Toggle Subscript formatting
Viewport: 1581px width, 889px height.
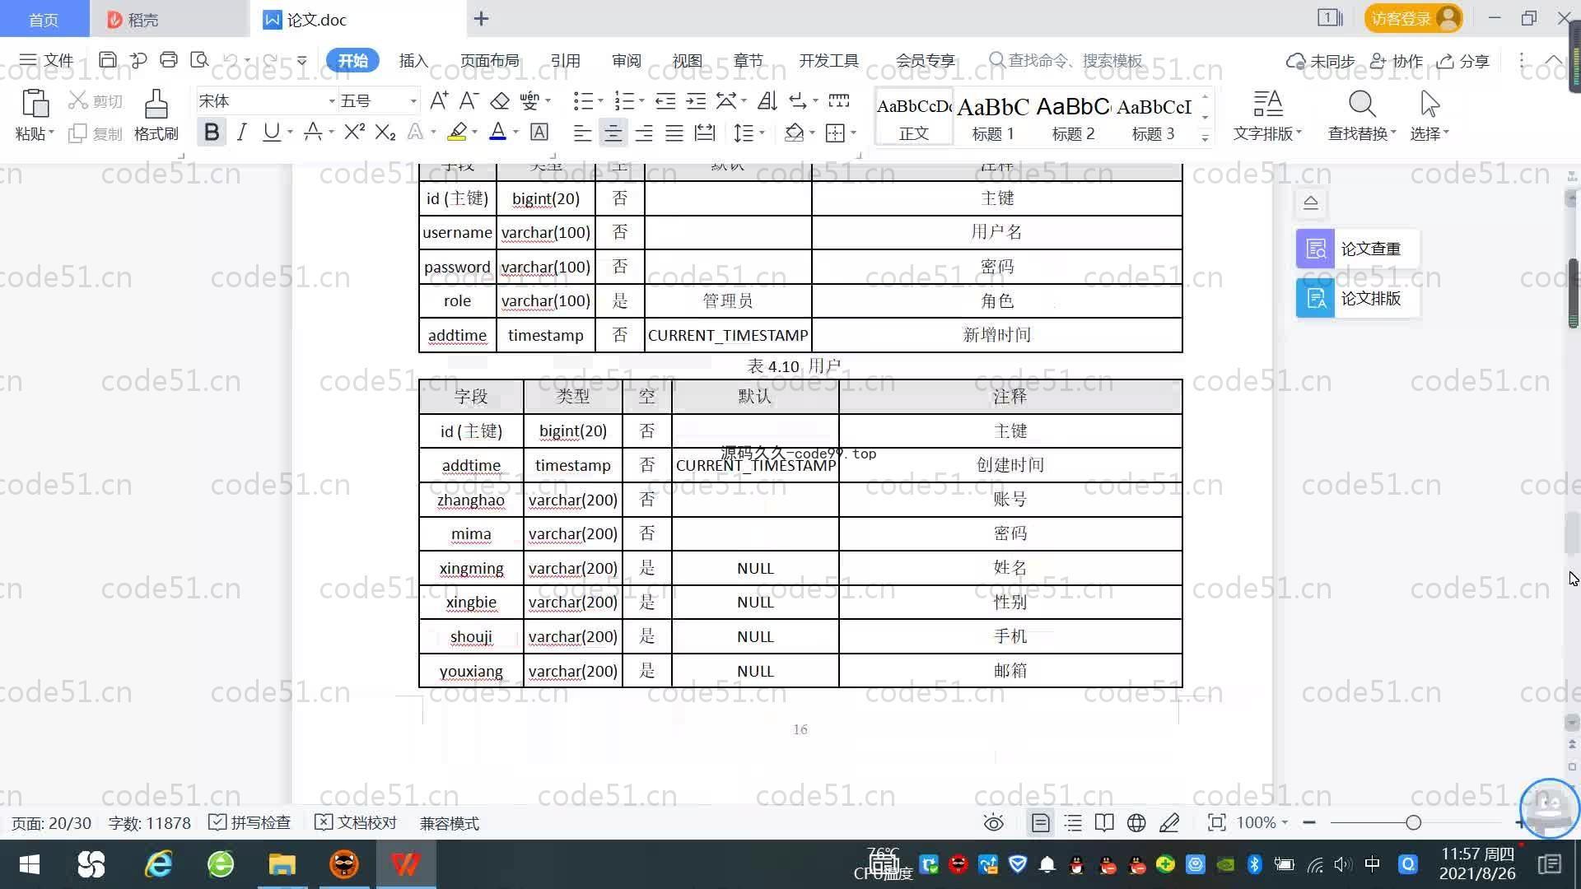[x=385, y=133]
